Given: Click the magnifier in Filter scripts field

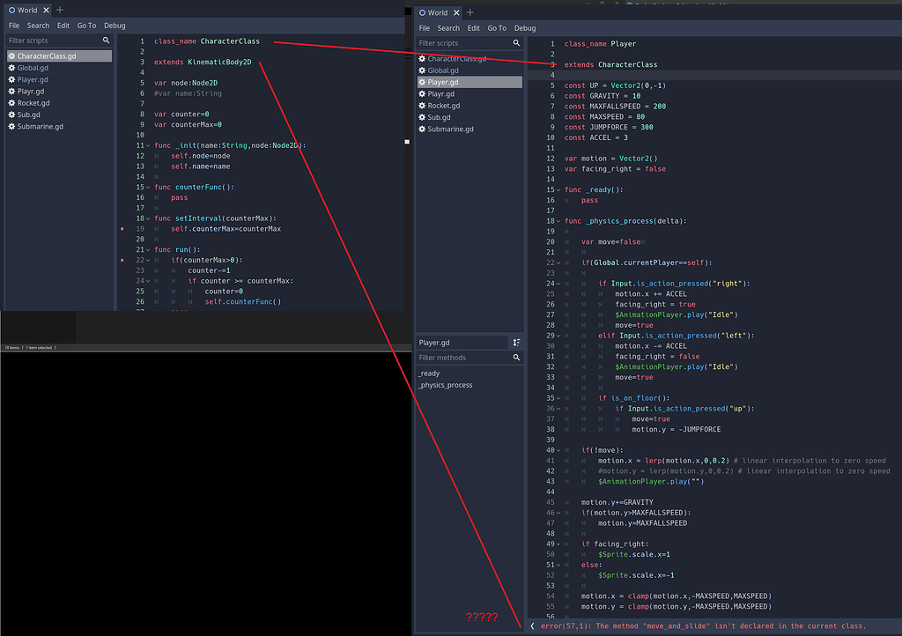Looking at the screenshot, I should 516,41.
